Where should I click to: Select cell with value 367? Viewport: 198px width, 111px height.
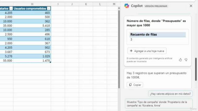(32, 43)
